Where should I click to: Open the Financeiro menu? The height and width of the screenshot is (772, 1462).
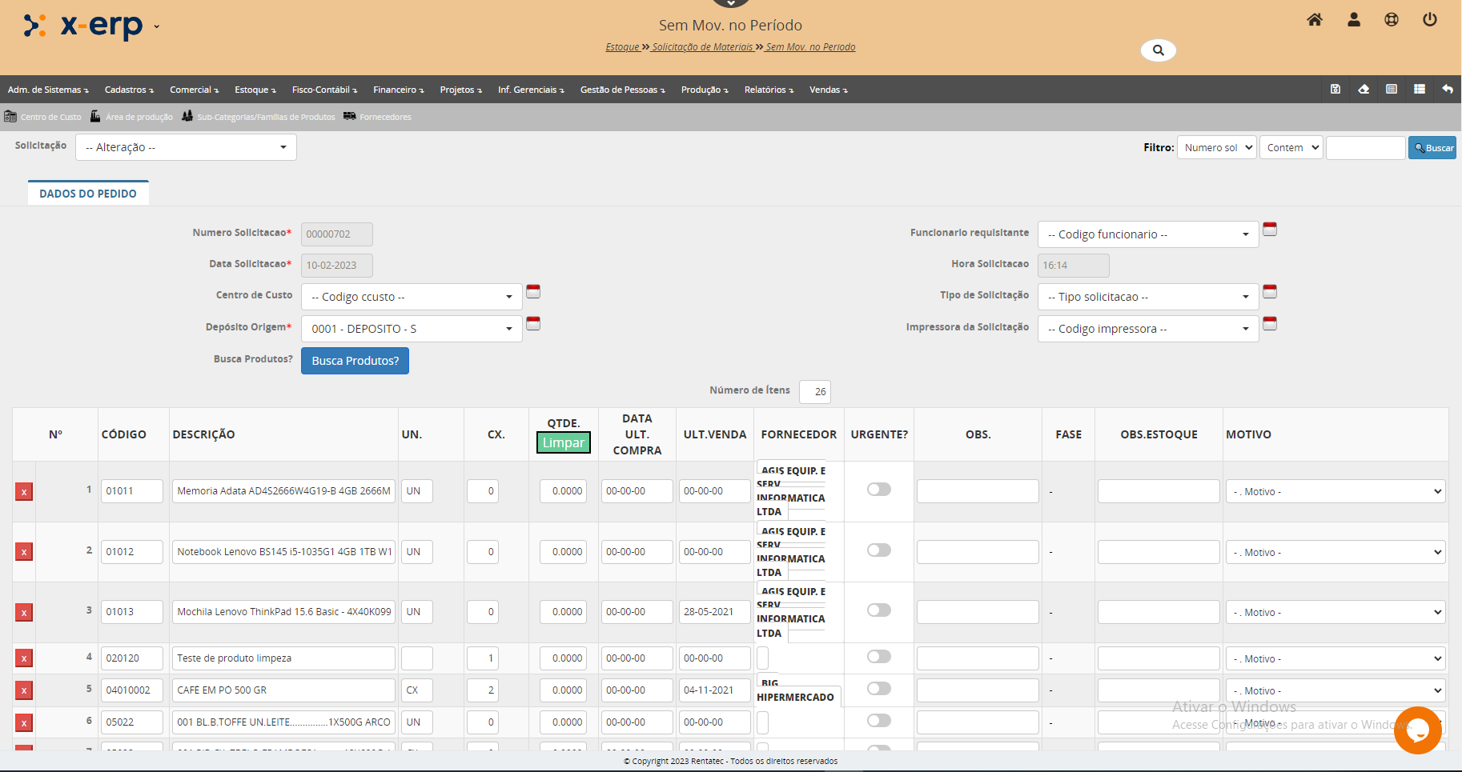point(398,90)
